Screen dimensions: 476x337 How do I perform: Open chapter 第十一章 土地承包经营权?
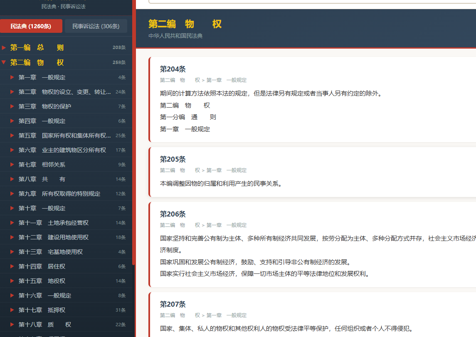(54, 223)
